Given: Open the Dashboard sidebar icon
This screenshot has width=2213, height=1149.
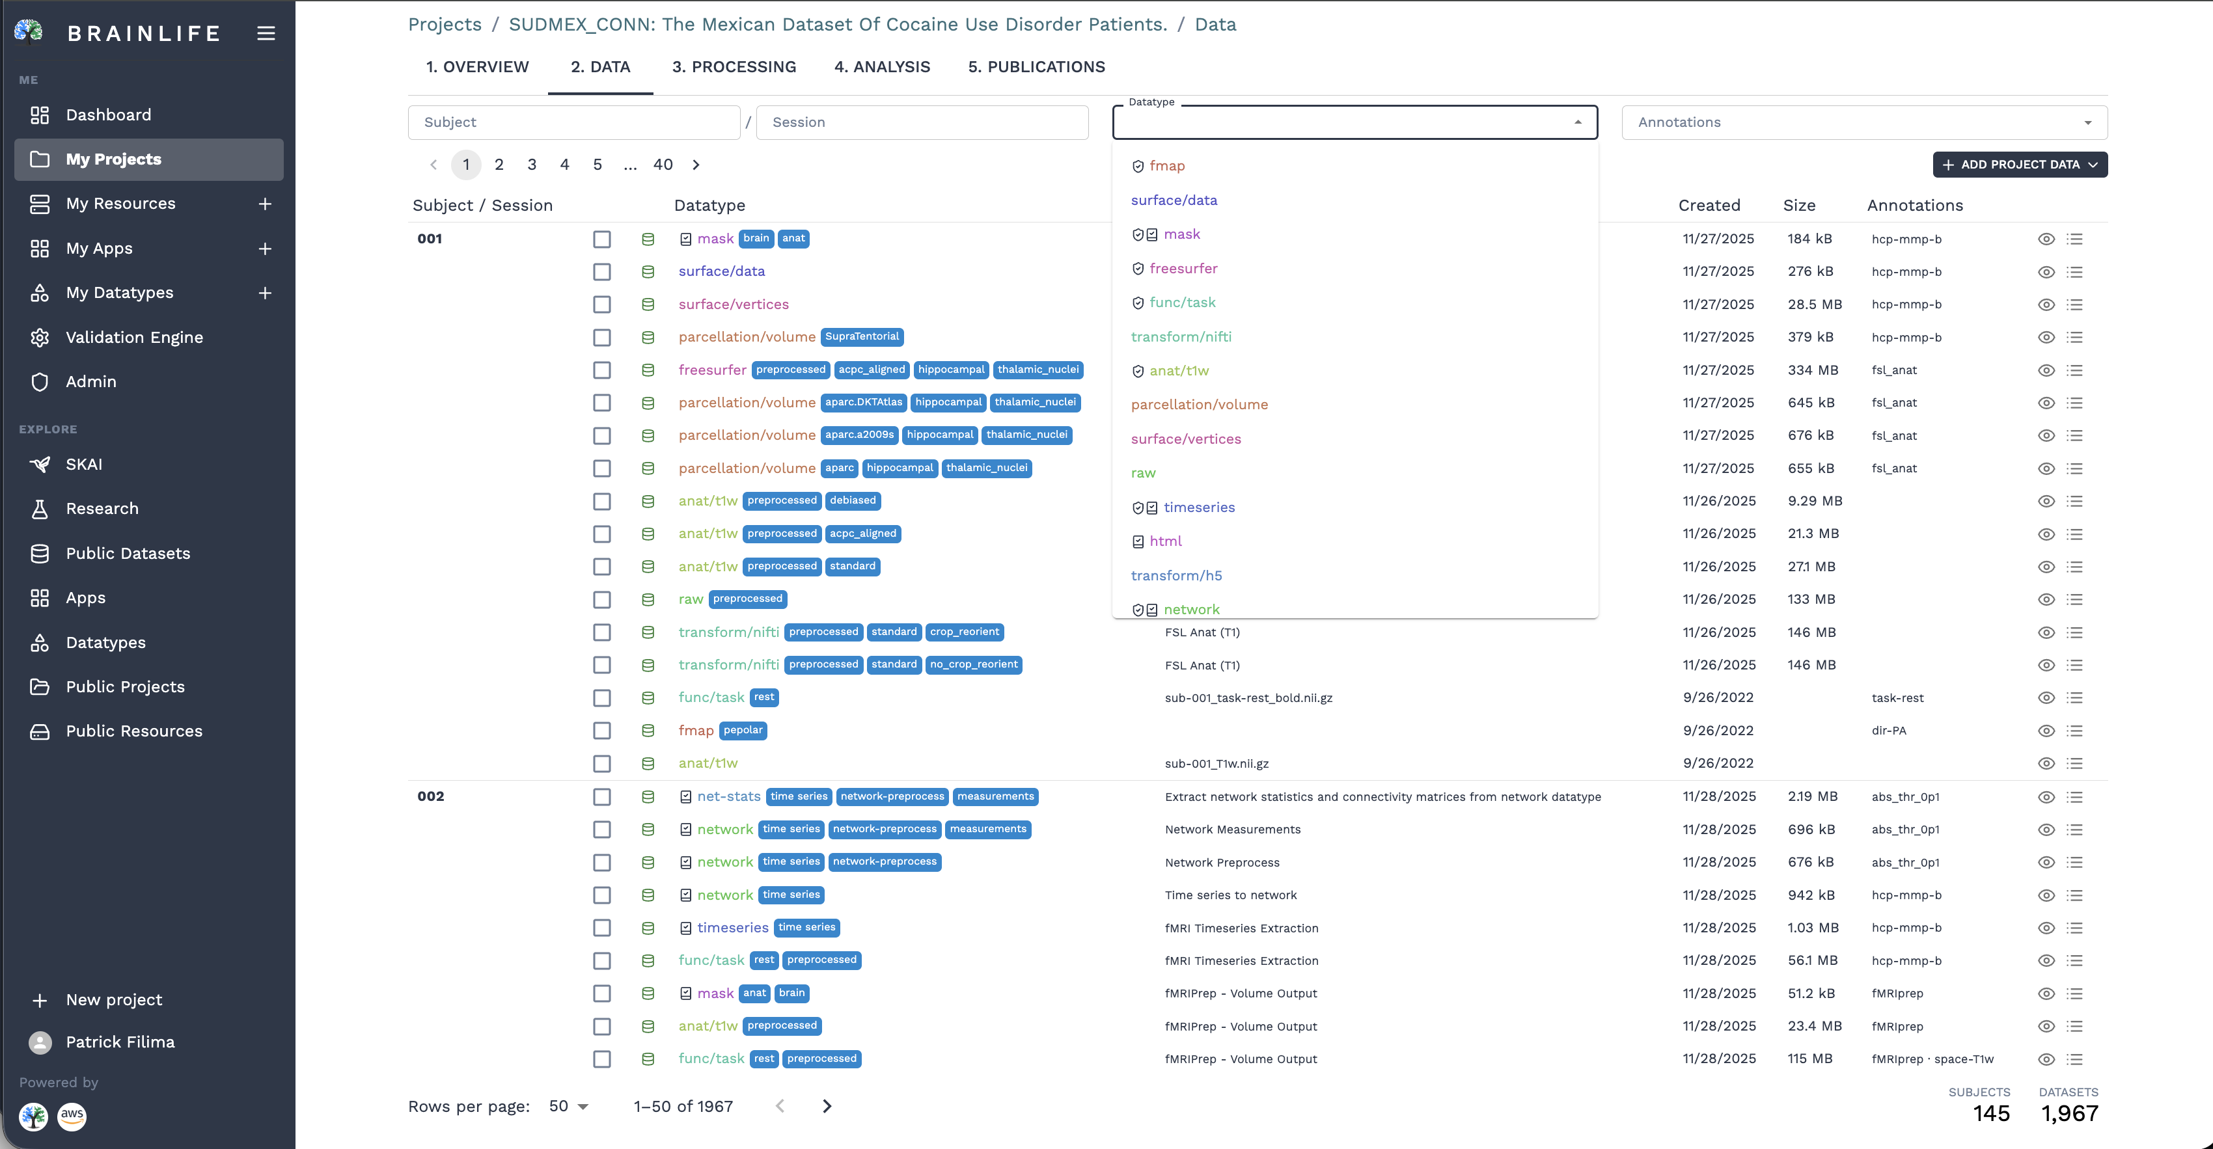Looking at the screenshot, I should [x=40, y=115].
